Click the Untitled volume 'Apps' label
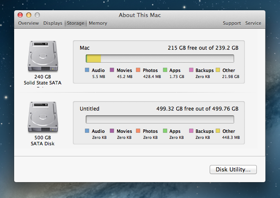280x198 pixels. pyautogui.click(x=175, y=132)
